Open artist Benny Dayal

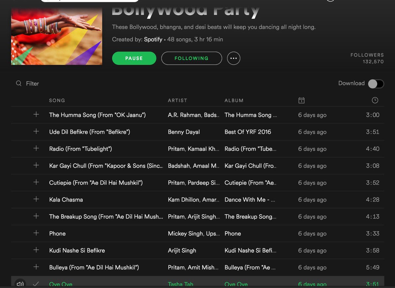(184, 132)
